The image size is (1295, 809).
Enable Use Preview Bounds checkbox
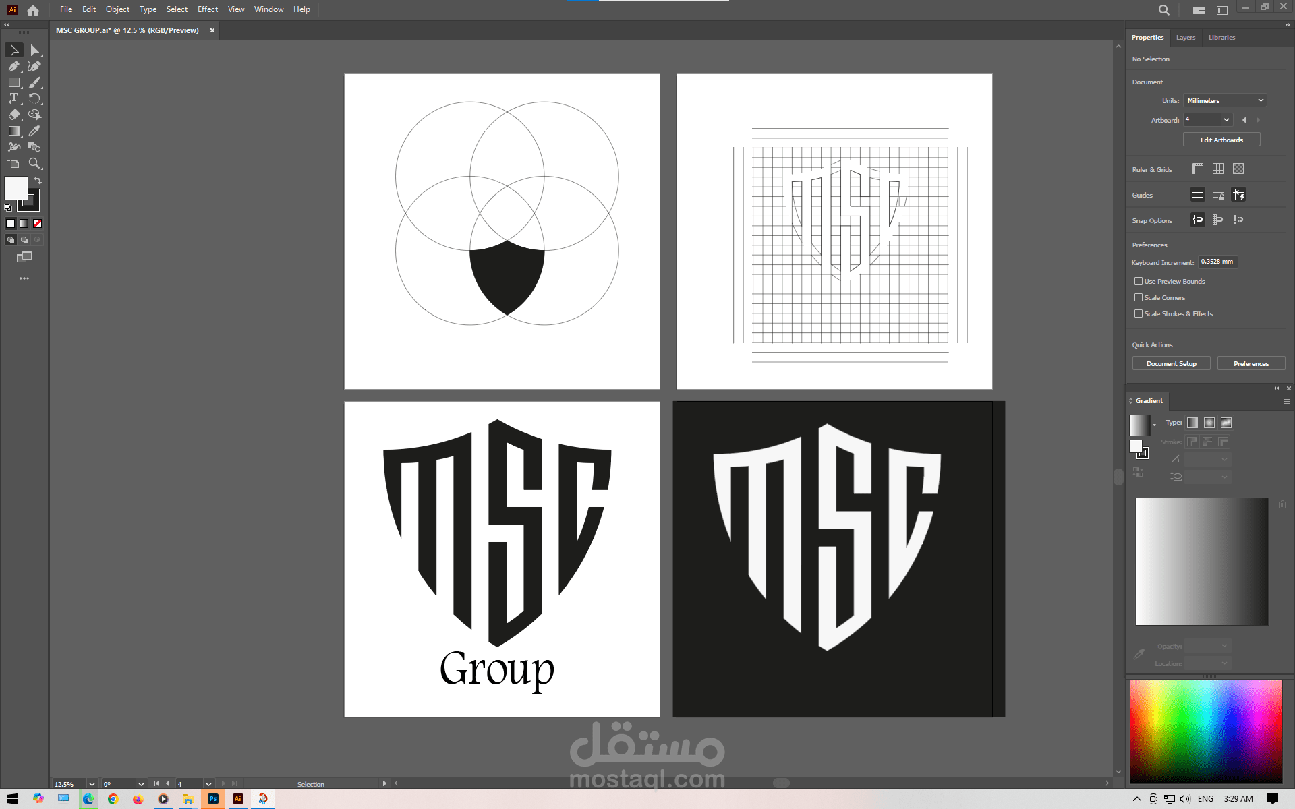pos(1139,281)
